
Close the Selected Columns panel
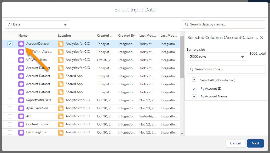[262, 38]
